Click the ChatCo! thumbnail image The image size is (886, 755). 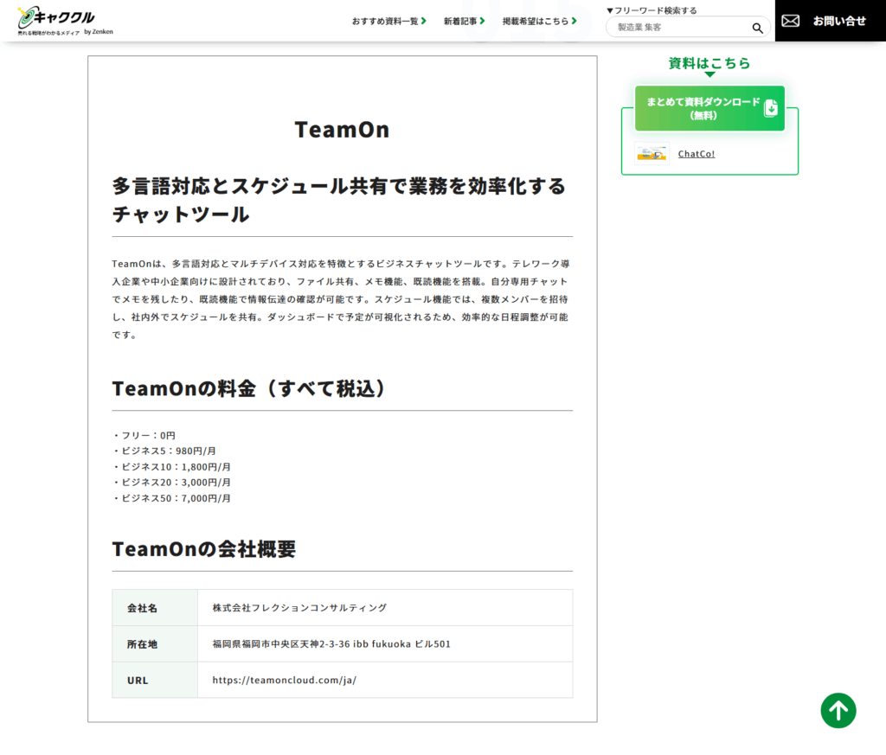pos(652,153)
